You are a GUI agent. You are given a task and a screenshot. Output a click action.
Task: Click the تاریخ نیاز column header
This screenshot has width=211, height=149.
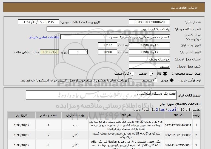tap(22, 115)
